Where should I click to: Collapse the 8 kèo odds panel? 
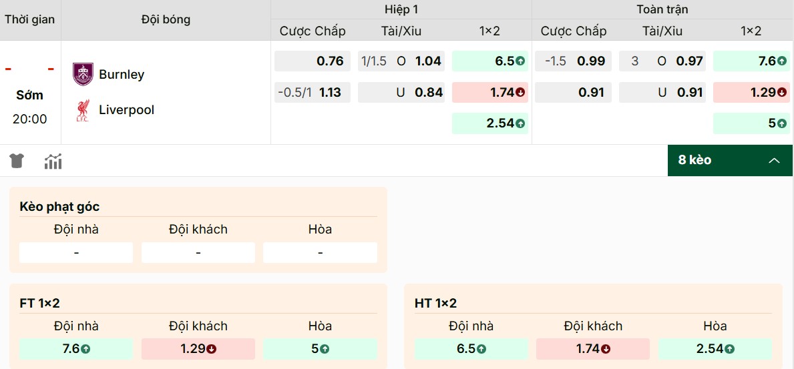point(730,160)
